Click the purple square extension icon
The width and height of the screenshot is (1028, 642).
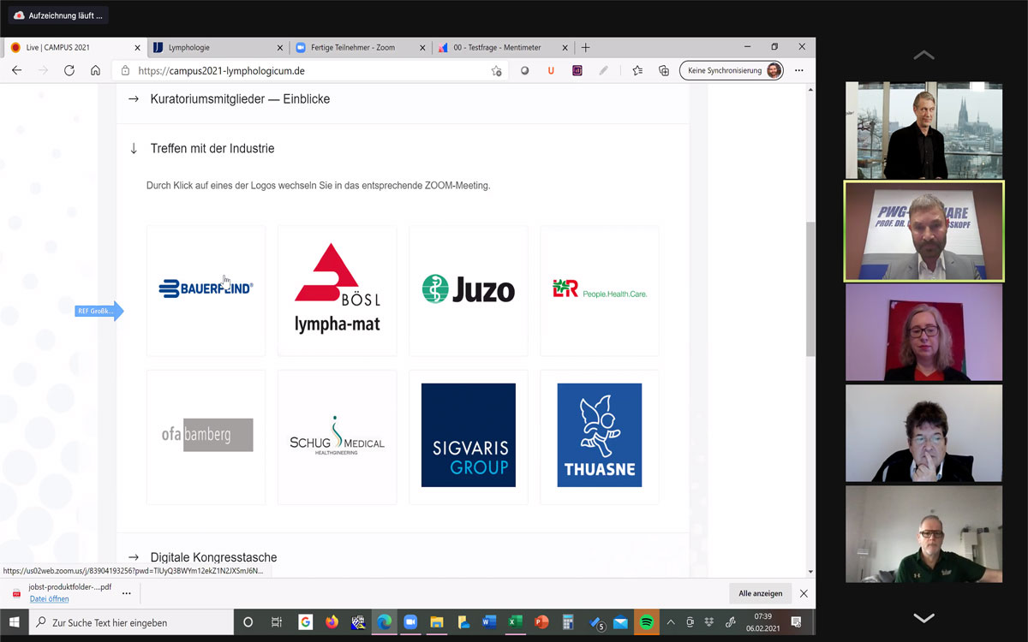pyautogui.click(x=577, y=70)
